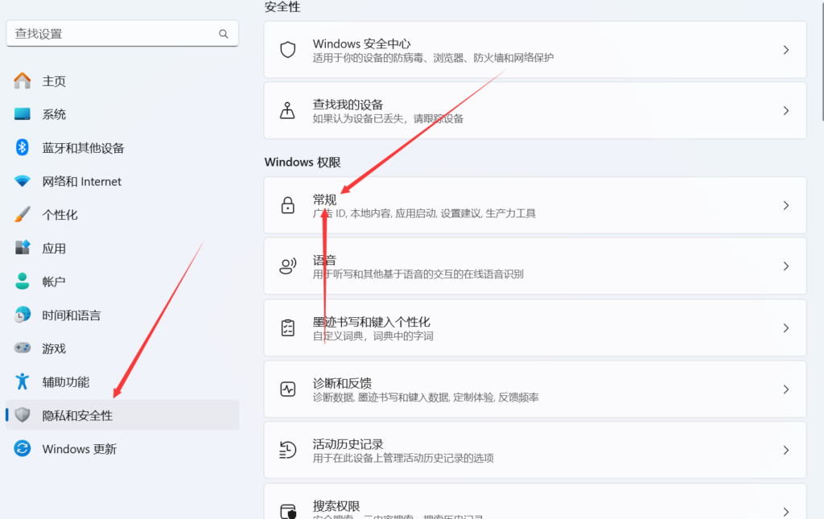
Task: Click the speech icon beside 语音
Action: [x=287, y=266]
